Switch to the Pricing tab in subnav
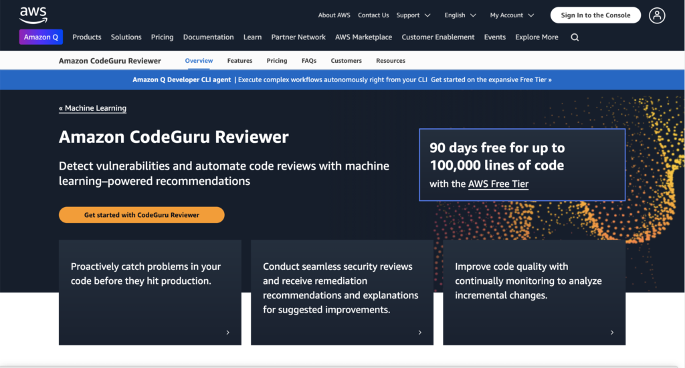The height and width of the screenshot is (368, 685). pos(277,61)
